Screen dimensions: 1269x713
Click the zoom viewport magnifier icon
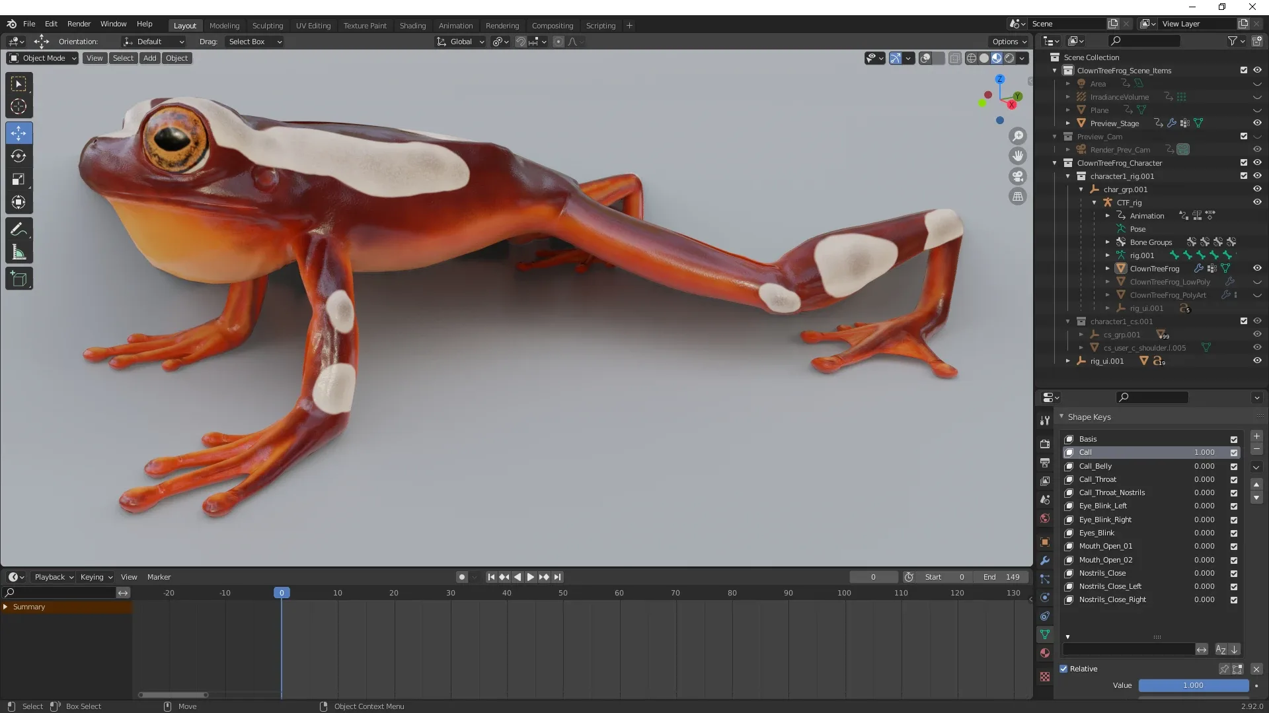[x=1018, y=136]
